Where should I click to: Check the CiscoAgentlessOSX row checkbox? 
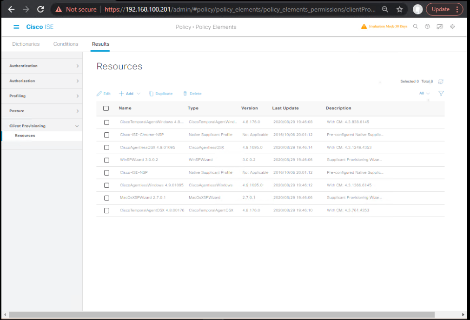coord(107,148)
